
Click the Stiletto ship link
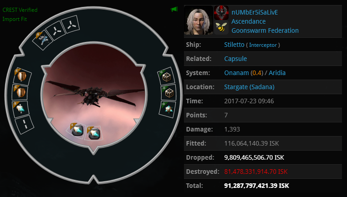234,45
